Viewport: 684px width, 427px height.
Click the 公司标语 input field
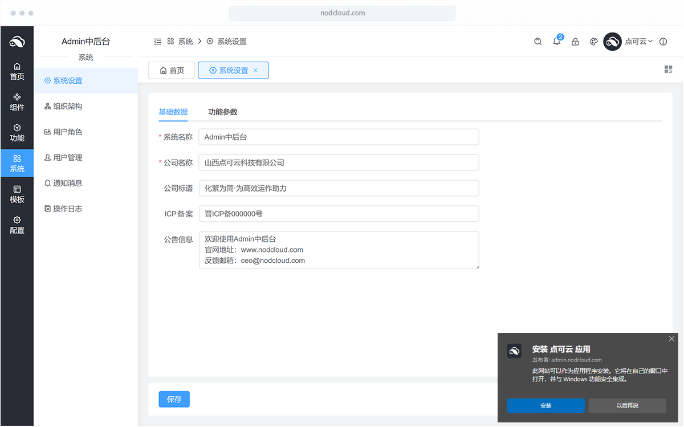(x=339, y=188)
